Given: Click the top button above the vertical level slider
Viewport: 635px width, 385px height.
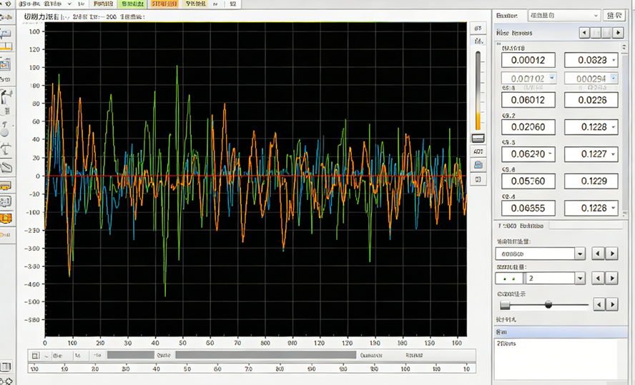Looking at the screenshot, I should click(x=478, y=28).
